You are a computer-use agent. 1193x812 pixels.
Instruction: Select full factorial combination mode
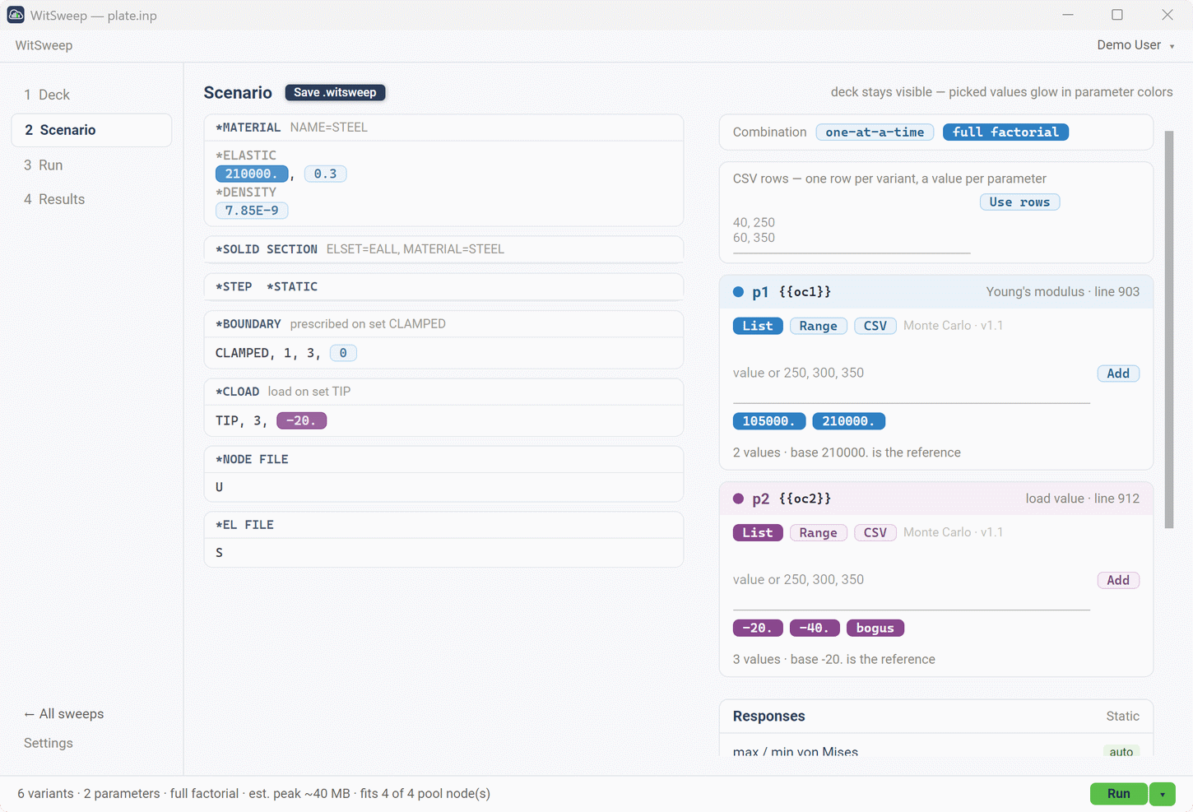(x=1005, y=132)
